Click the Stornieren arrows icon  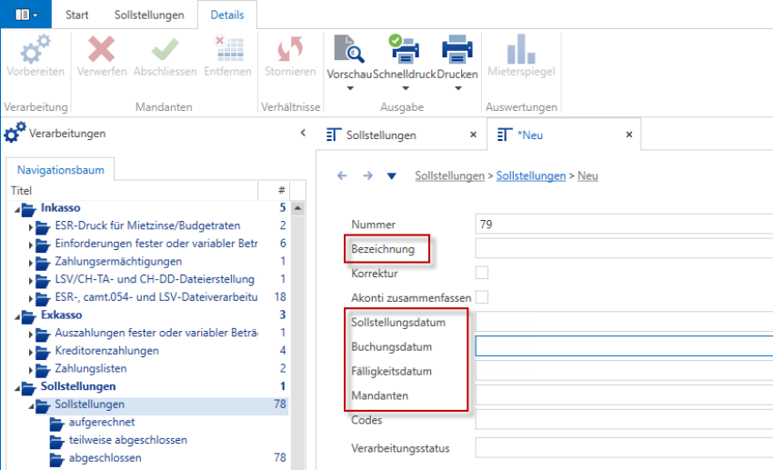point(290,49)
